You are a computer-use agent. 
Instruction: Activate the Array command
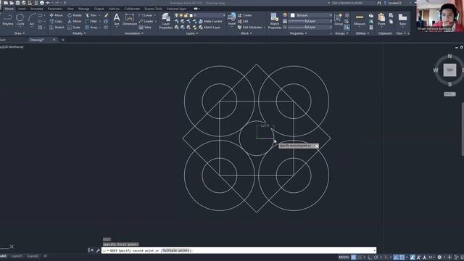pyautogui.click(x=91, y=28)
